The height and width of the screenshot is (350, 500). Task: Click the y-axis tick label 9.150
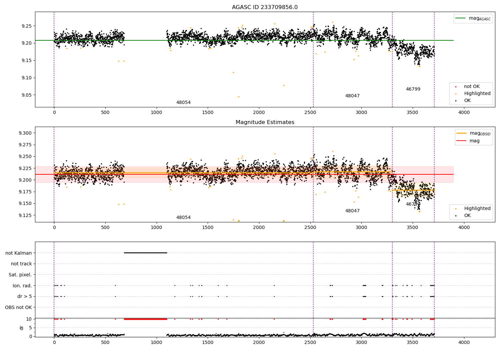point(25,204)
